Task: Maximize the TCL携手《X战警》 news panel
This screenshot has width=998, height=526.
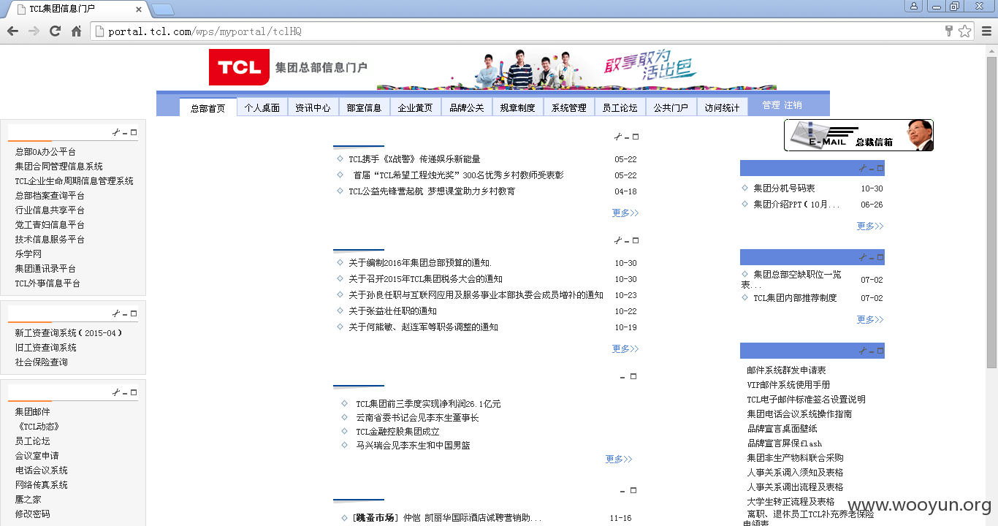Action: [636, 137]
